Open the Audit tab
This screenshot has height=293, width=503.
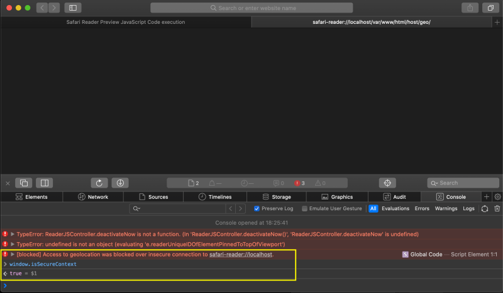click(x=395, y=197)
